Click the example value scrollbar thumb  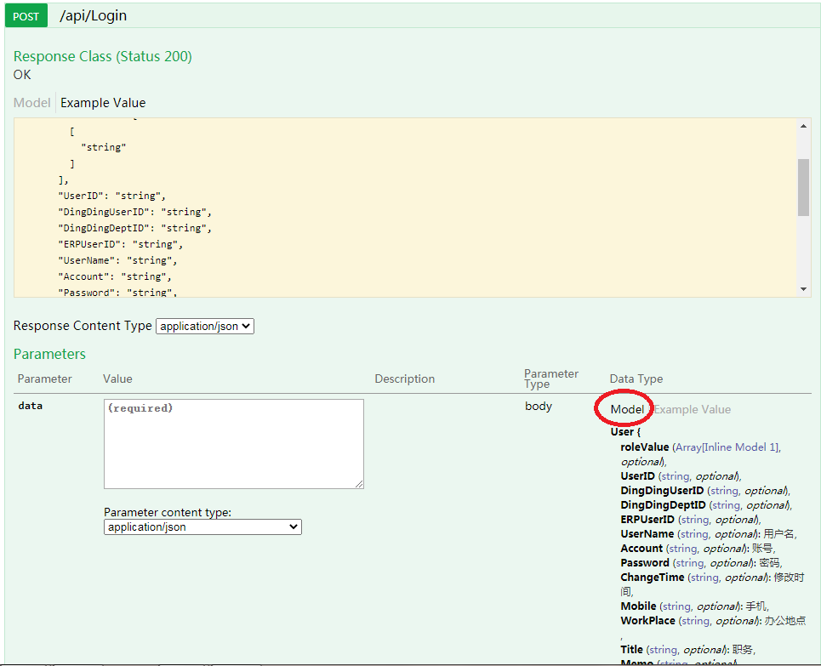tap(803, 187)
